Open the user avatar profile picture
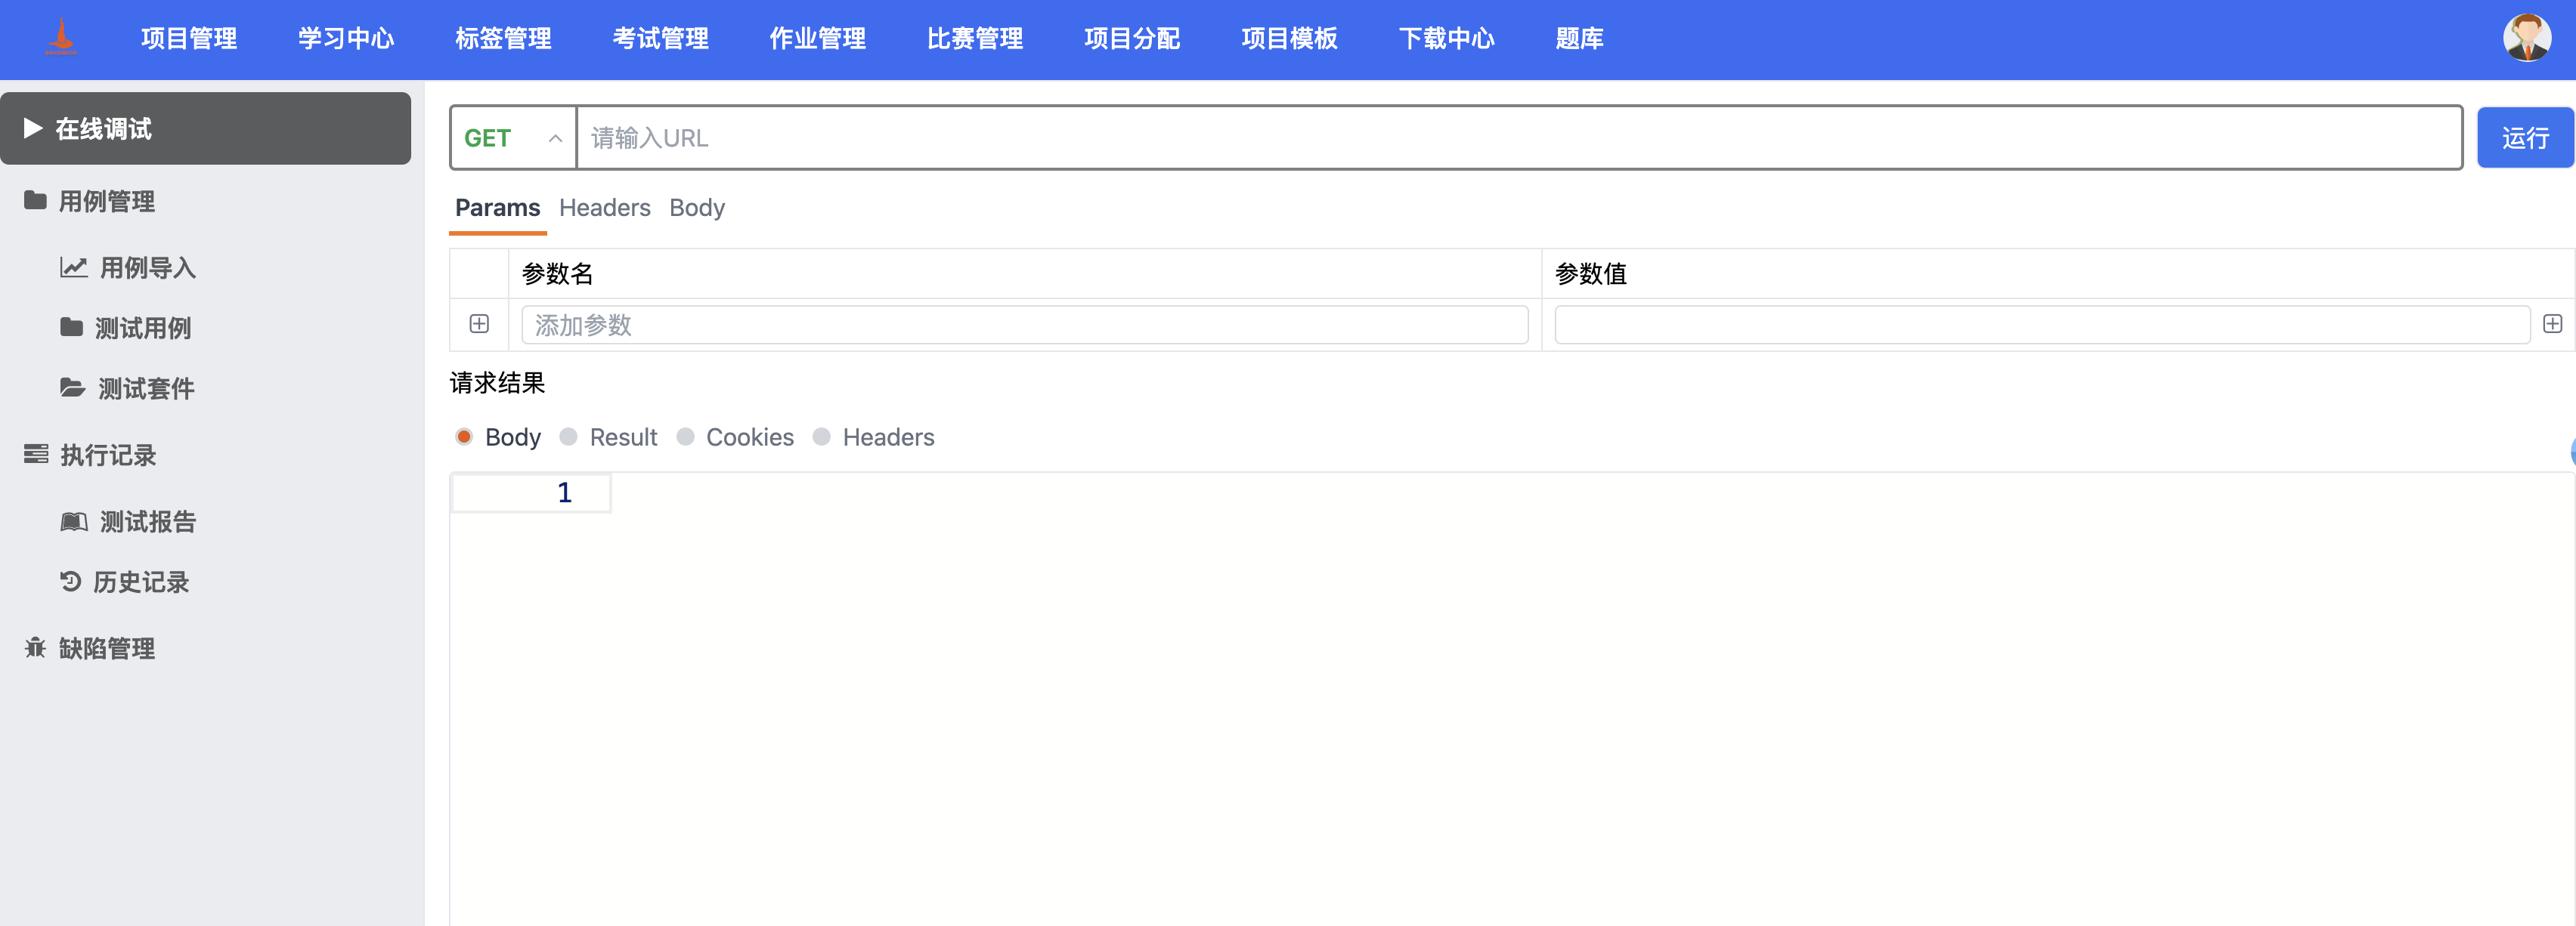 tap(2528, 39)
